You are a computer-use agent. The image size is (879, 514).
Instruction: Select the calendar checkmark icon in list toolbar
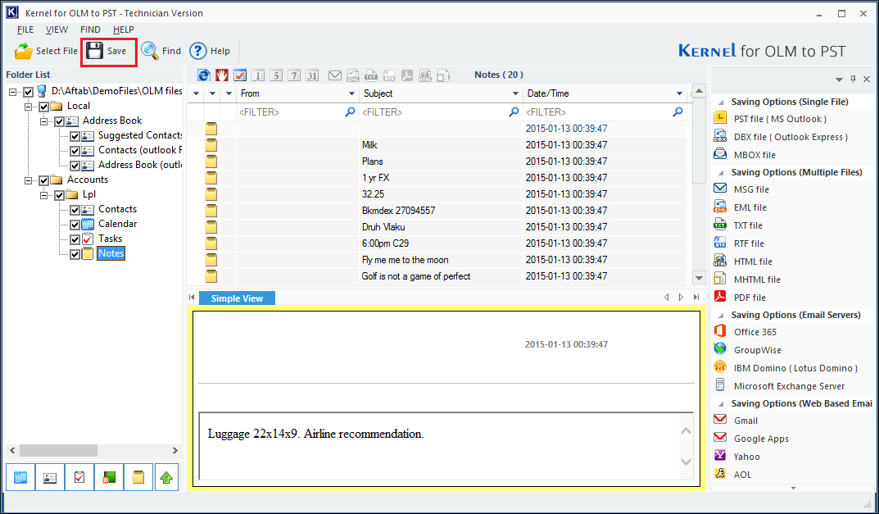[x=240, y=75]
